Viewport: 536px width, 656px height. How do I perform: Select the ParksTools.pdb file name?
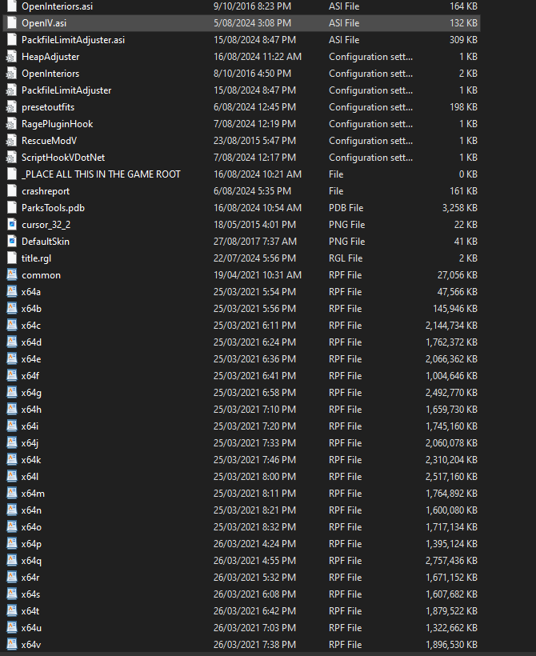[53, 208]
